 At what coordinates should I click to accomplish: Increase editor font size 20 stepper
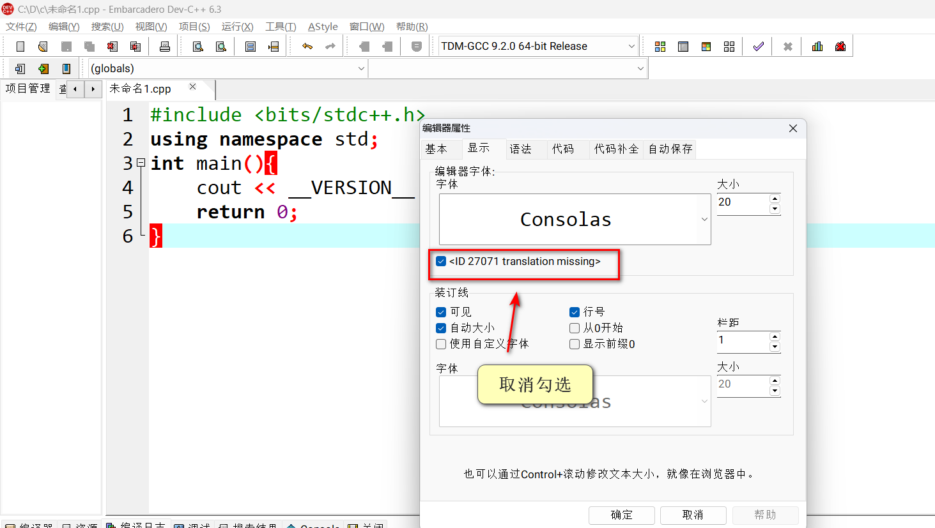coord(775,199)
